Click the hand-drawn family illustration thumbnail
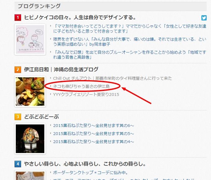The width and height of the screenshot is (211, 180). 30,39
